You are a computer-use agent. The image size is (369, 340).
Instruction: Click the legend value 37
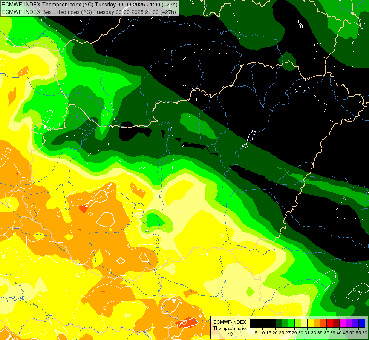[x=327, y=333]
